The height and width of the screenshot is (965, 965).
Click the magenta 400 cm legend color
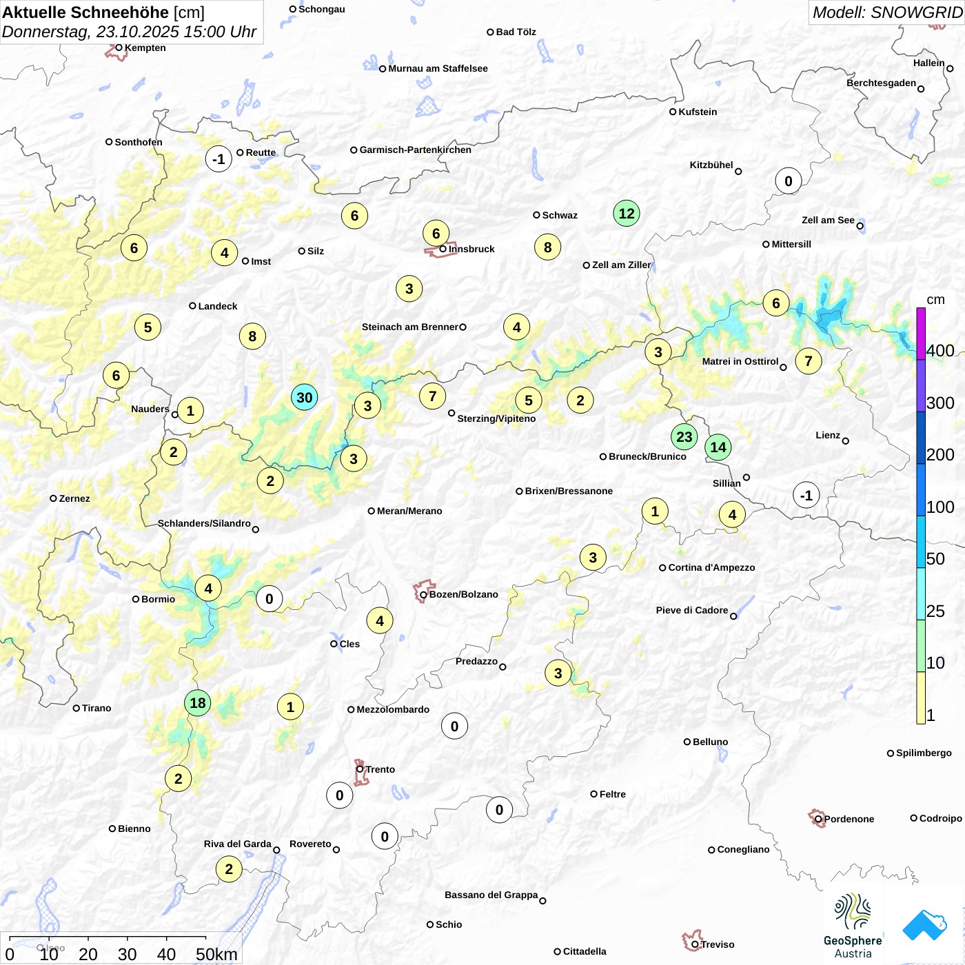(x=921, y=333)
